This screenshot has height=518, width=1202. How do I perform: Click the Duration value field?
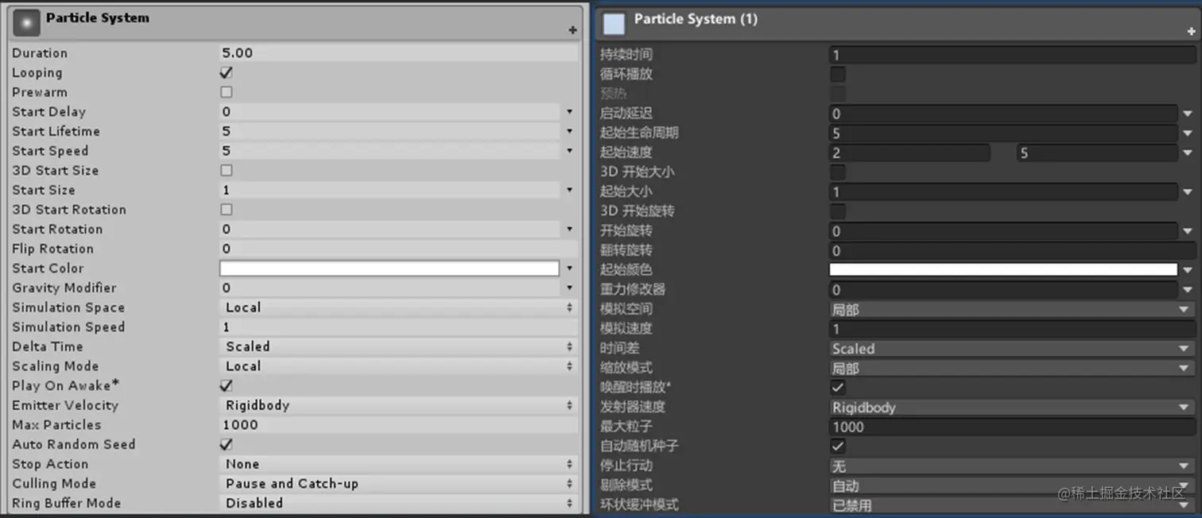click(x=397, y=53)
